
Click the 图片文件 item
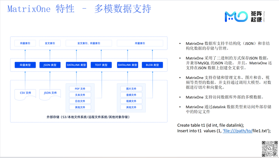tap(131, 89)
